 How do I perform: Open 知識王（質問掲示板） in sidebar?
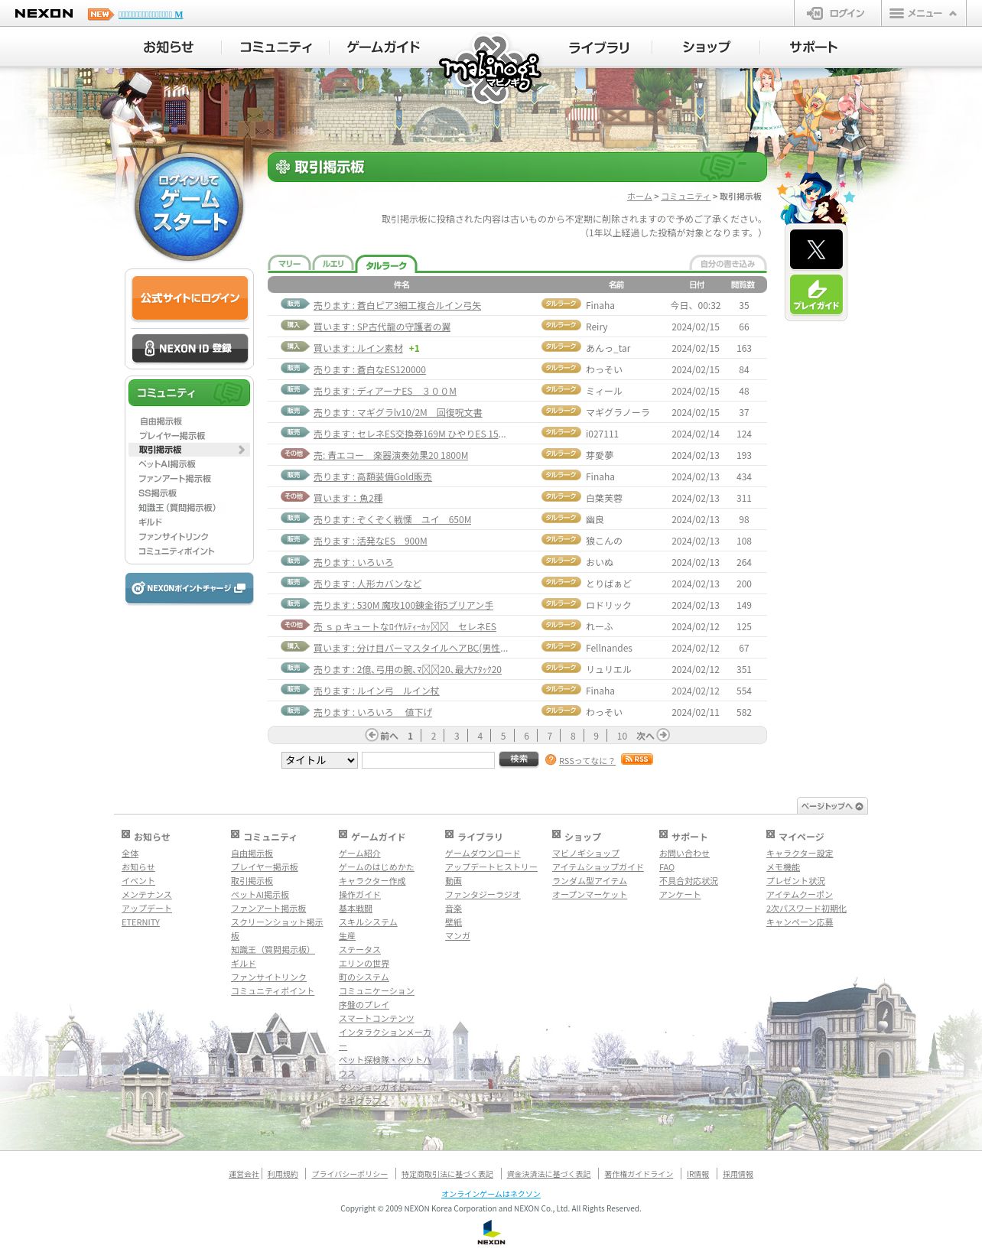[x=177, y=508]
